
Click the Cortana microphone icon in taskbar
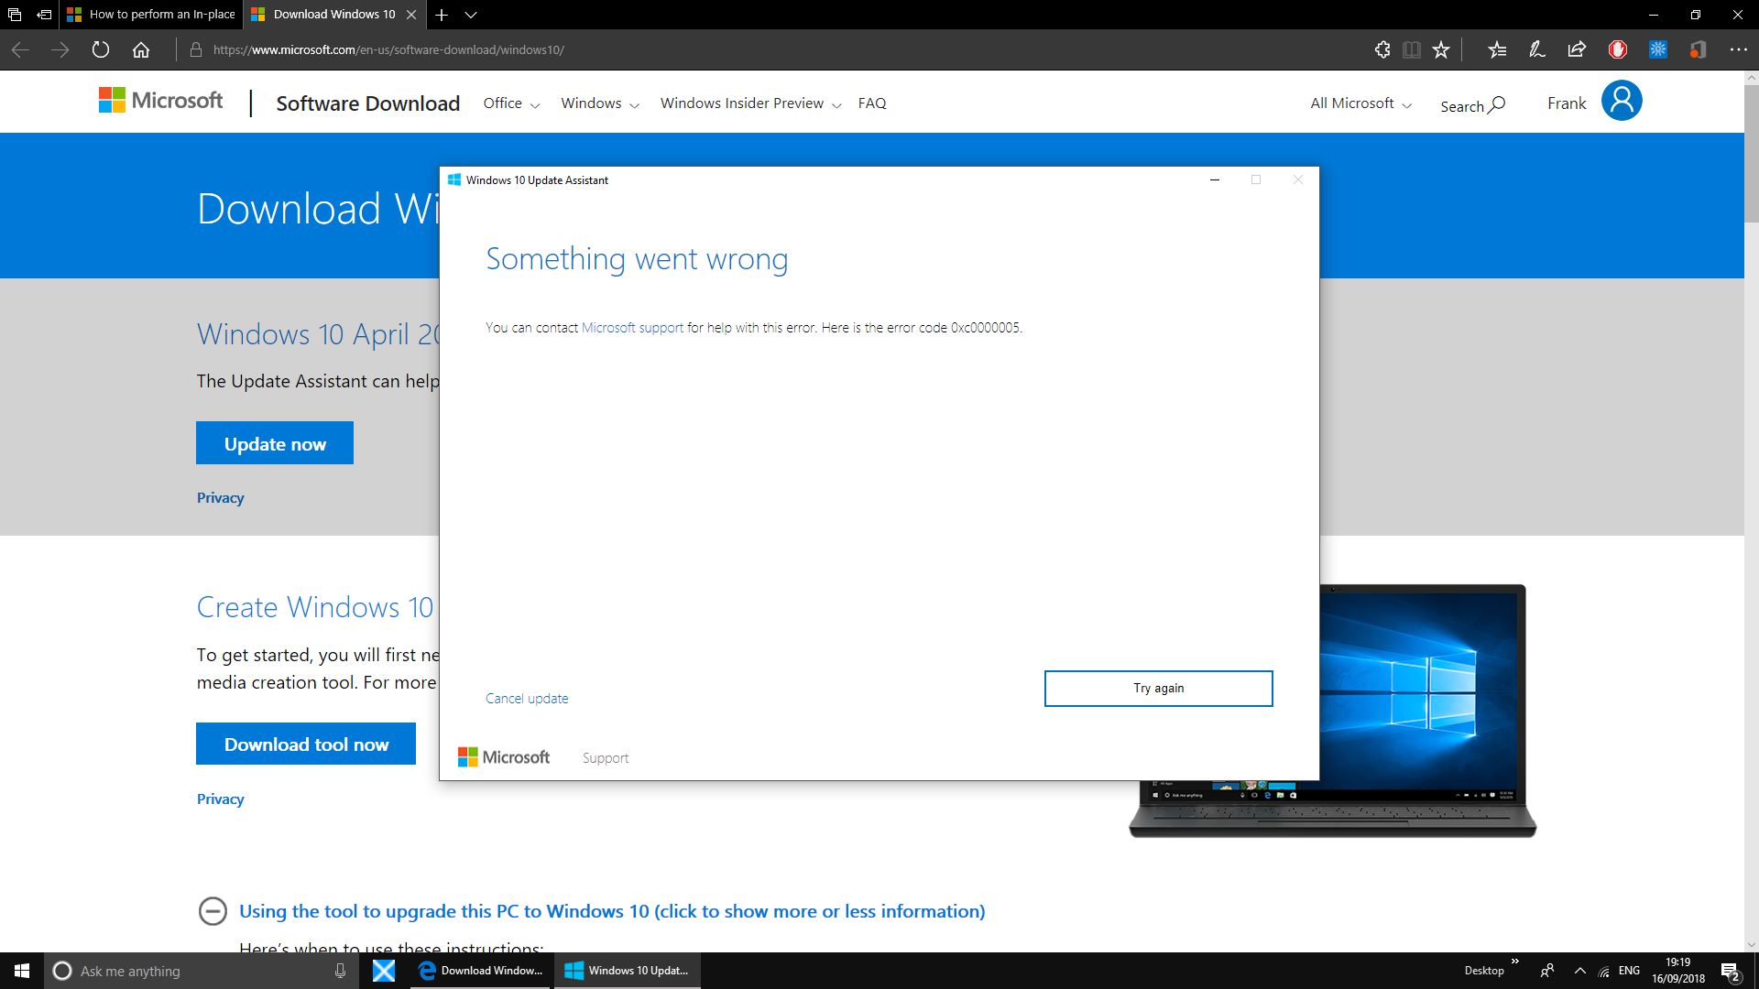pyautogui.click(x=339, y=971)
